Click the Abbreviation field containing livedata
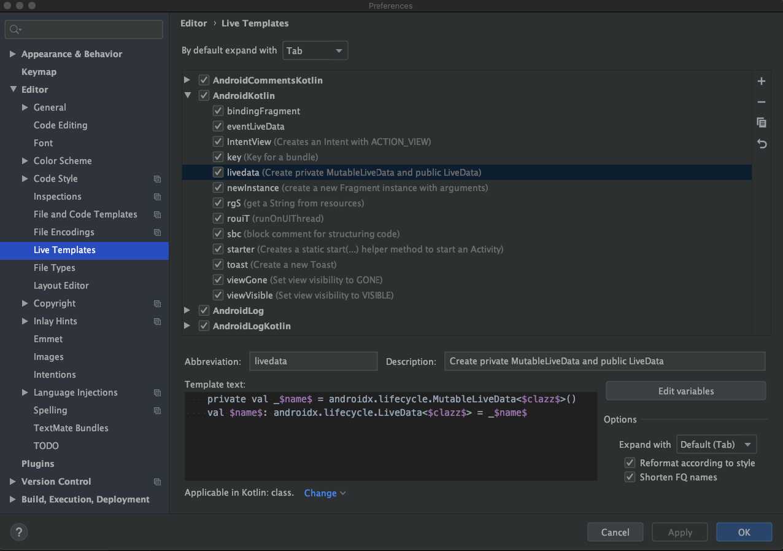This screenshot has width=783, height=551. click(314, 361)
